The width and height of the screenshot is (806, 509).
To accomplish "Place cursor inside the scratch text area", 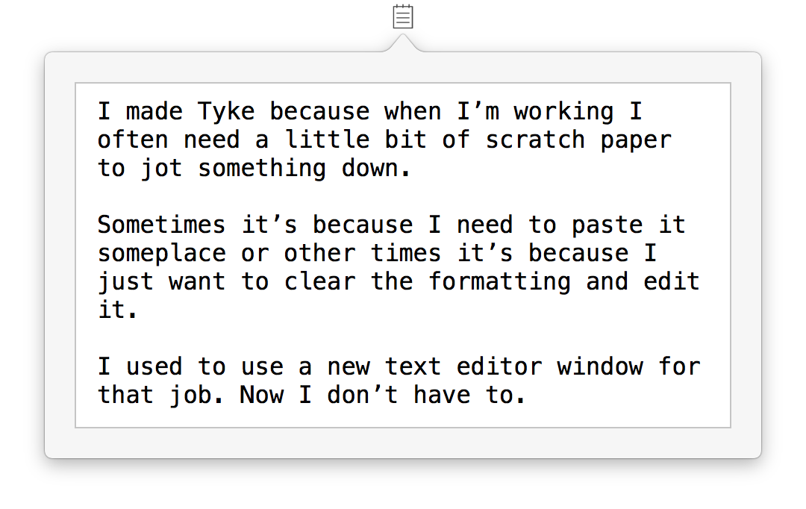I will click(x=403, y=254).
